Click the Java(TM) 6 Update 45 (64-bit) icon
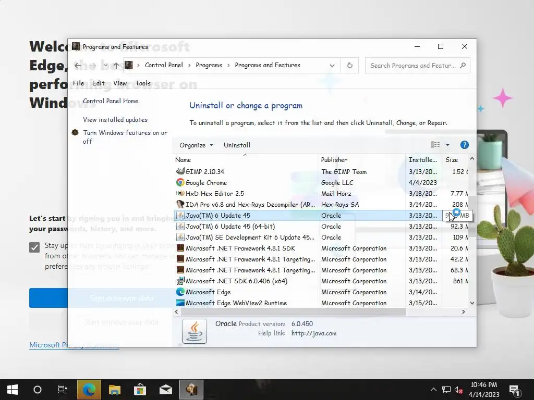534x400 pixels. click(180, 226)
